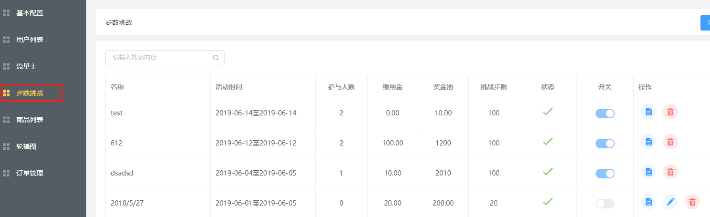Go to 用户列表 menu item
The height and width of the screenshot is (217, 710).
pyautogui.click(x=30, y=40)
